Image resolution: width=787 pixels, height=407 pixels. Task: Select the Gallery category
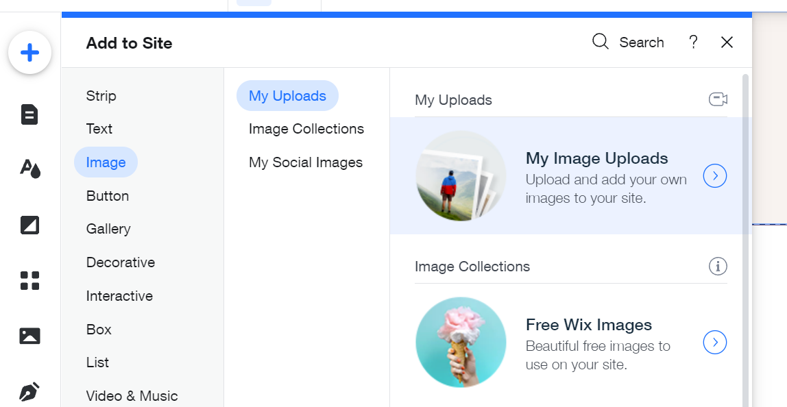(x=108, y=229)
